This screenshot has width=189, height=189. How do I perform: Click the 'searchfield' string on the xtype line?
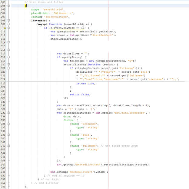coord(53,9)
